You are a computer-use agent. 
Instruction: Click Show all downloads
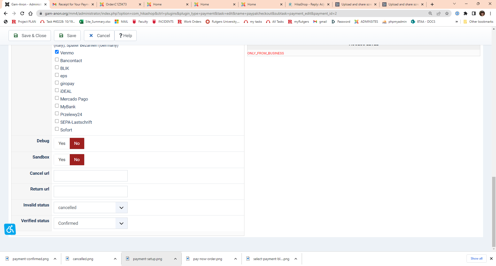[x=476, y=259]
